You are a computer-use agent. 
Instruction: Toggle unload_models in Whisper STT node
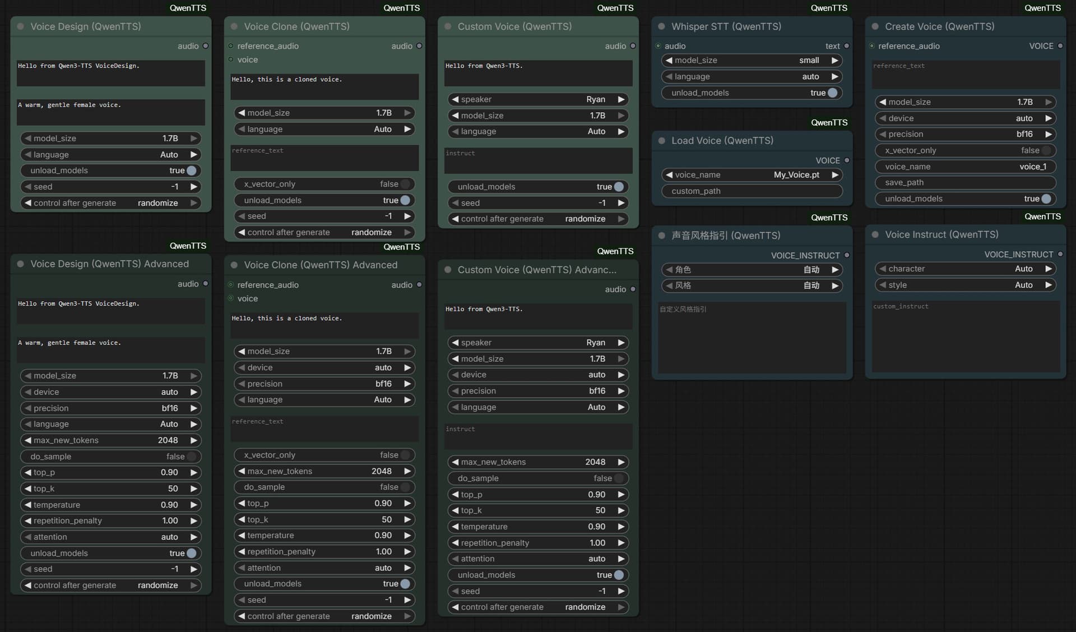[x=752, y=93]
